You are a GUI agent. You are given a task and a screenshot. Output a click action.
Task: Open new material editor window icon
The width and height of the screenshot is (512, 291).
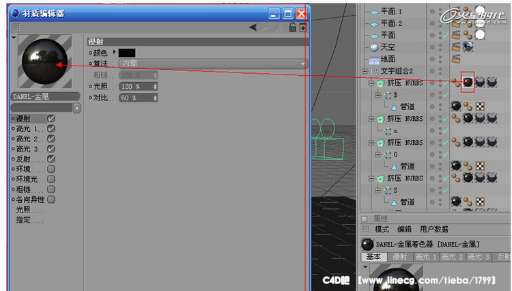(x=303, y=28)
